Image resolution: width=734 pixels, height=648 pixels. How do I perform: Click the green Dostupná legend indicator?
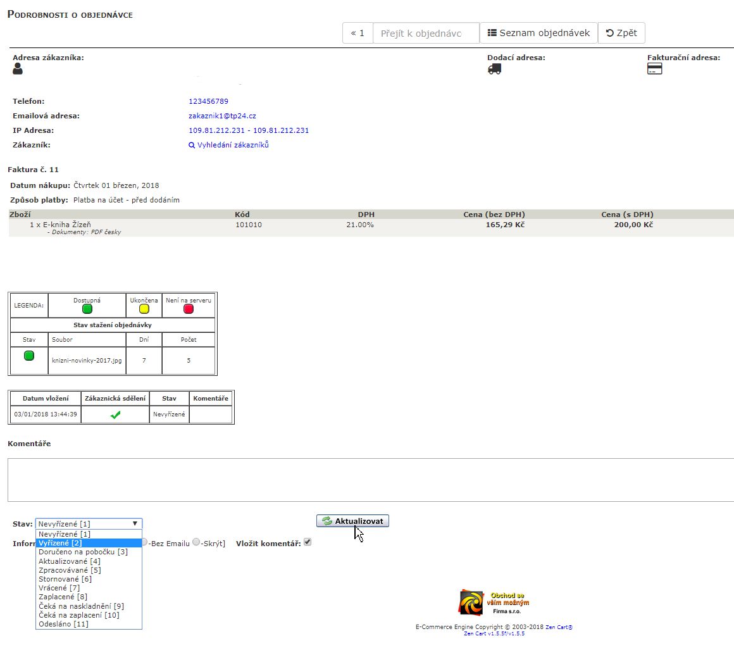pos(87,309)
